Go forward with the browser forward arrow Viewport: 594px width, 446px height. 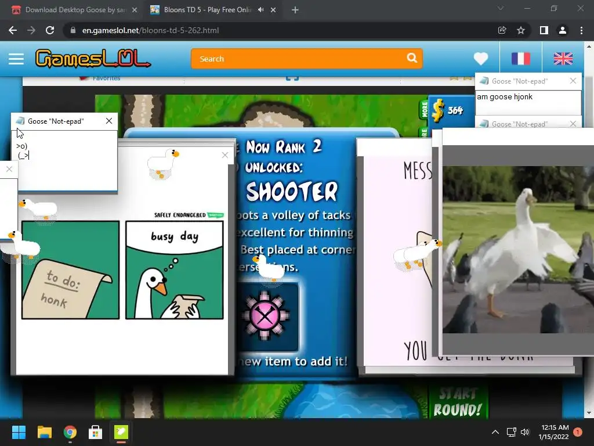pyautogui.click(x=31, y=30)
